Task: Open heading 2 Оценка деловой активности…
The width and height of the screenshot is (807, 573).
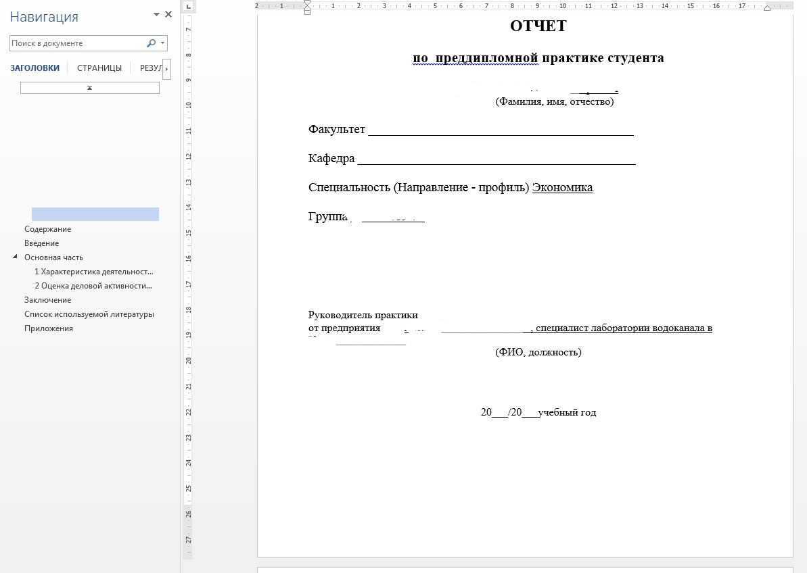Action: [93, 286]
